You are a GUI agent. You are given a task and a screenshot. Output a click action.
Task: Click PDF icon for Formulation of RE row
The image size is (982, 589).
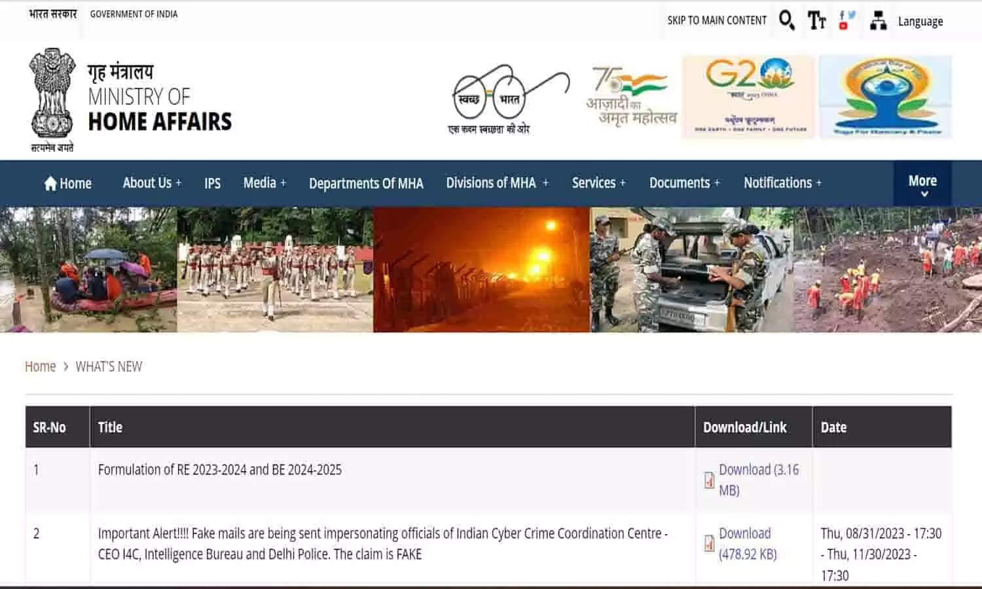coord(709,480)
